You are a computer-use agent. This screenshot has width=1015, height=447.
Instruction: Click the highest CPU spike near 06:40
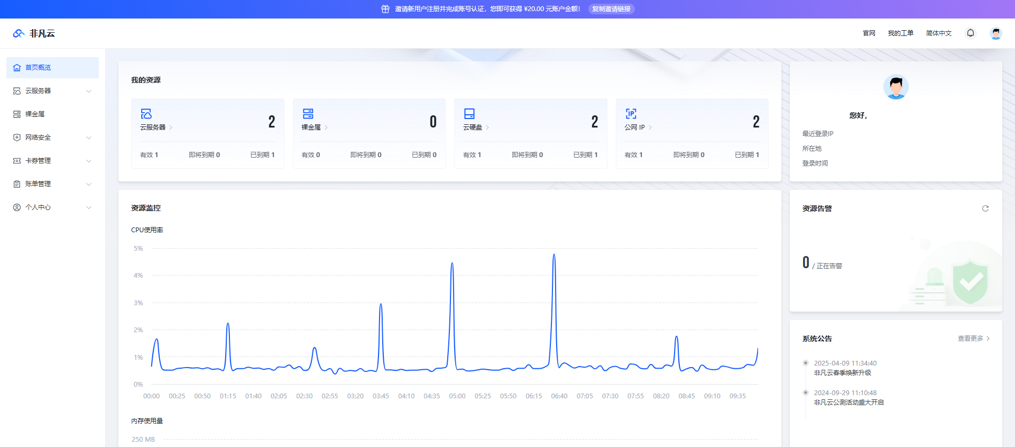(x=554, y=255)
